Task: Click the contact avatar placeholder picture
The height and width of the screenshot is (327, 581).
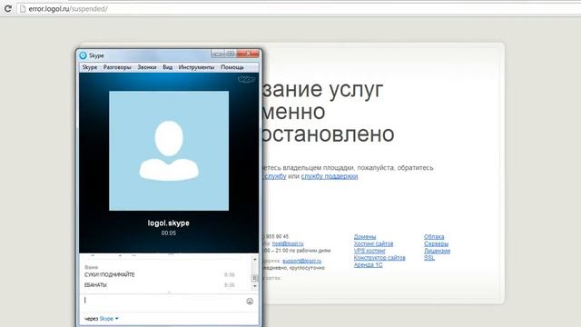Action: [x=169, y=151]
